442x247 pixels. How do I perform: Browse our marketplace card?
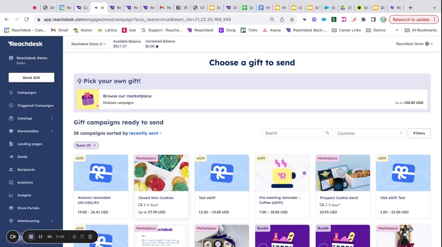[252, 99]
